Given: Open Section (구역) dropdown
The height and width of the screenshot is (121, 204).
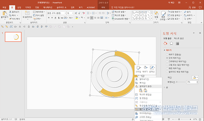Looking at the screenshot, I should pyautogui.click(x=37, y=19).
